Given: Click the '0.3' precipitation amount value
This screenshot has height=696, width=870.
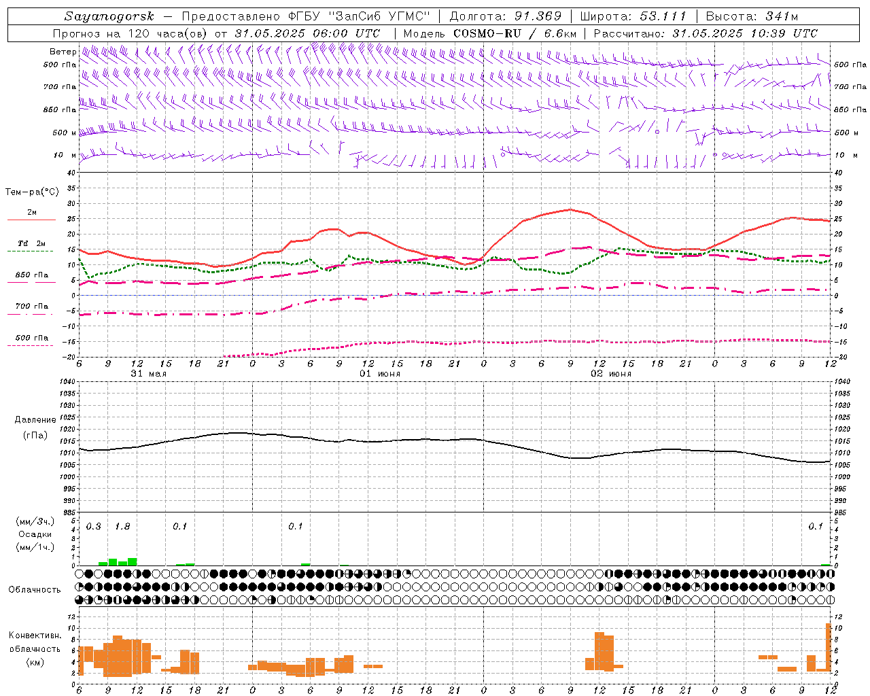Looking at the screenshot, I should click(93, 527).
